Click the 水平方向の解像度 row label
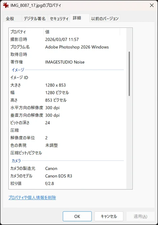Image resolution: width=158 pixels, height=225 pixels. click(x=27, y=108)
